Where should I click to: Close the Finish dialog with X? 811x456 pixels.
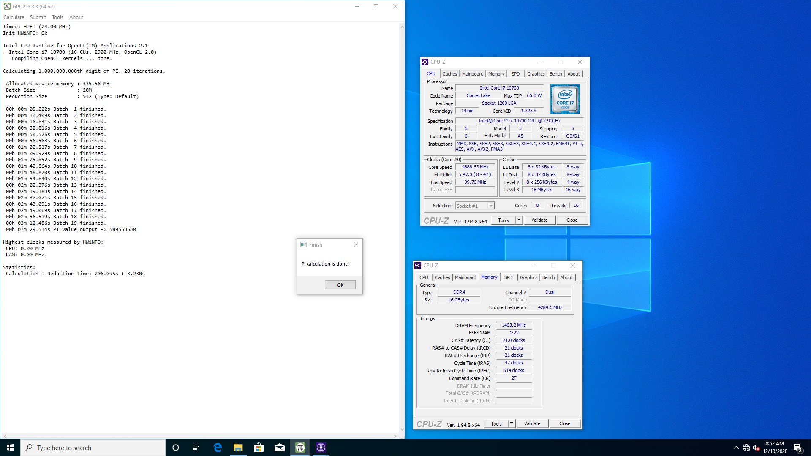pyautogui.click(x=356, y=244)
